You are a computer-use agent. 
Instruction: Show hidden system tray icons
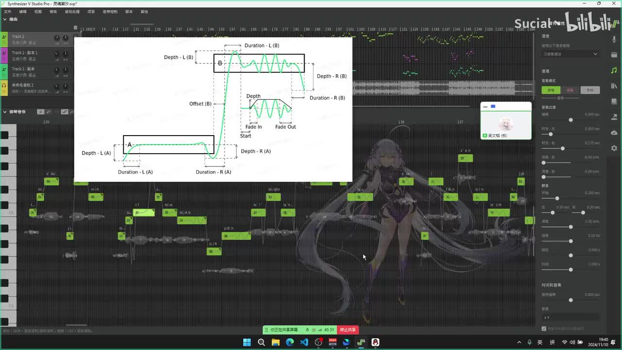click(519, 342)
